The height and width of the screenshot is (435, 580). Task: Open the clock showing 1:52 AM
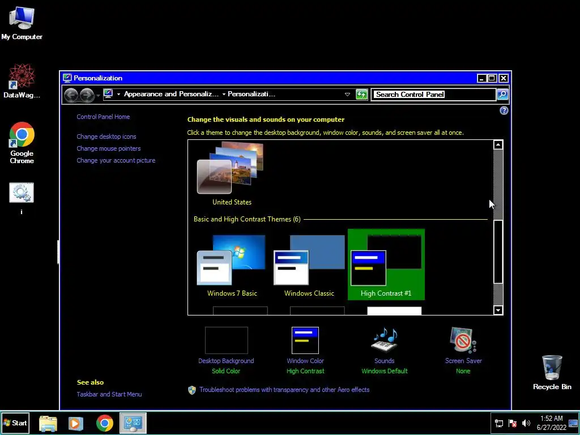552,423
